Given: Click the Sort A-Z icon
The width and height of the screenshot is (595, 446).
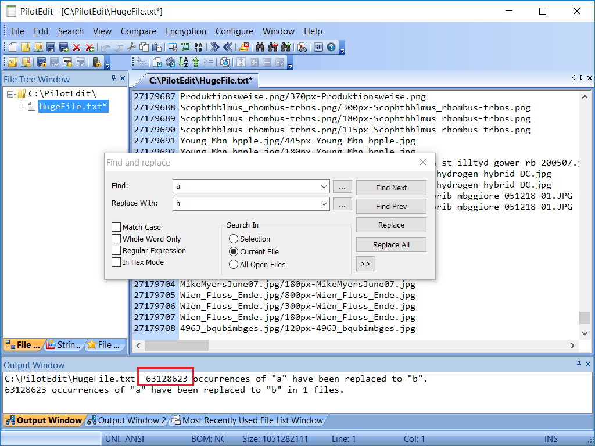Looking at the screenshot, I should [x=184, y=62].
